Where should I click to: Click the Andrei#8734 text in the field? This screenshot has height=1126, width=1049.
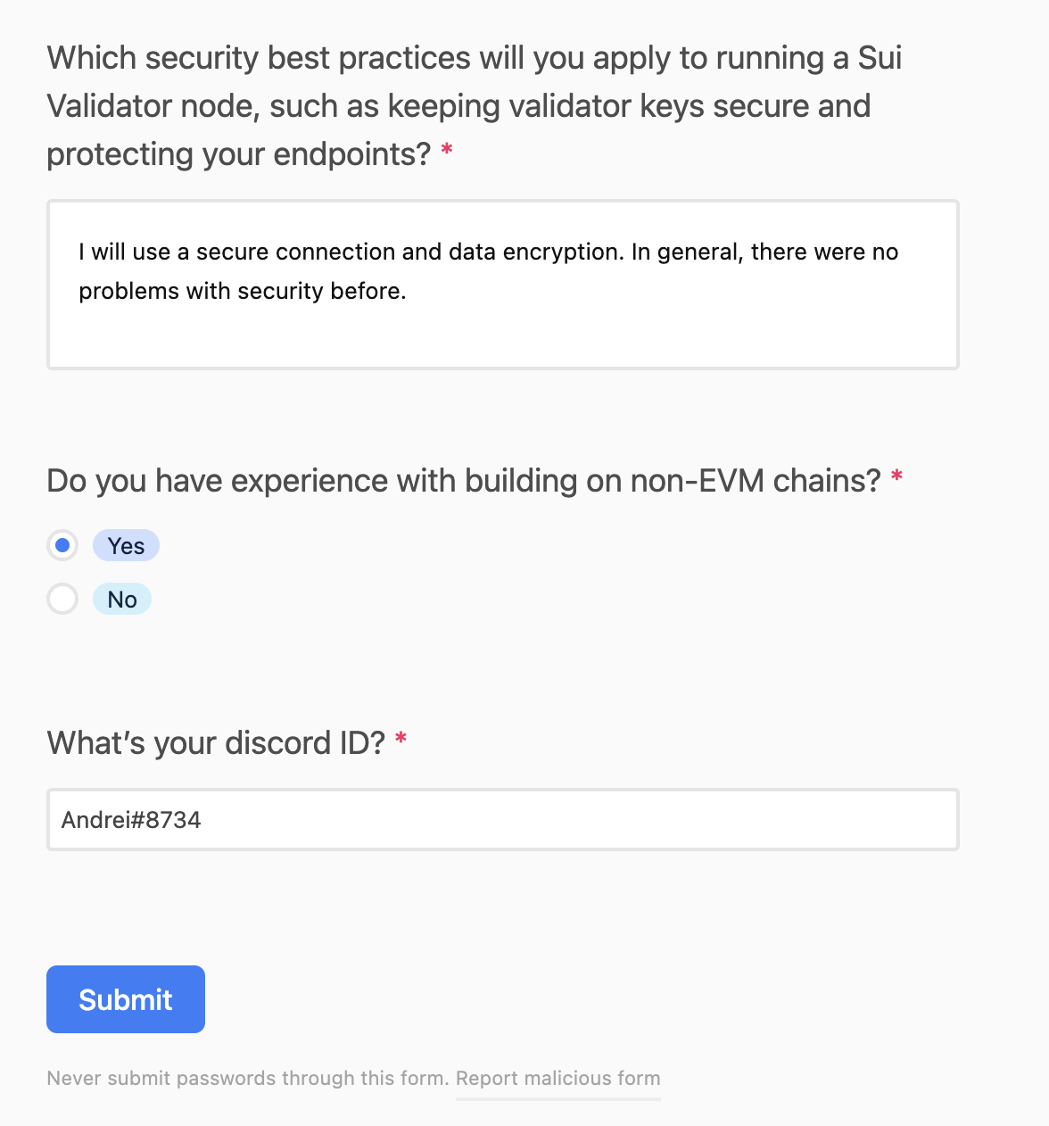coord(131,820)
